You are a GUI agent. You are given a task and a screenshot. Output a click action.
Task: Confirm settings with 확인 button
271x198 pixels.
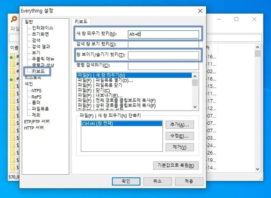(126, 181)
